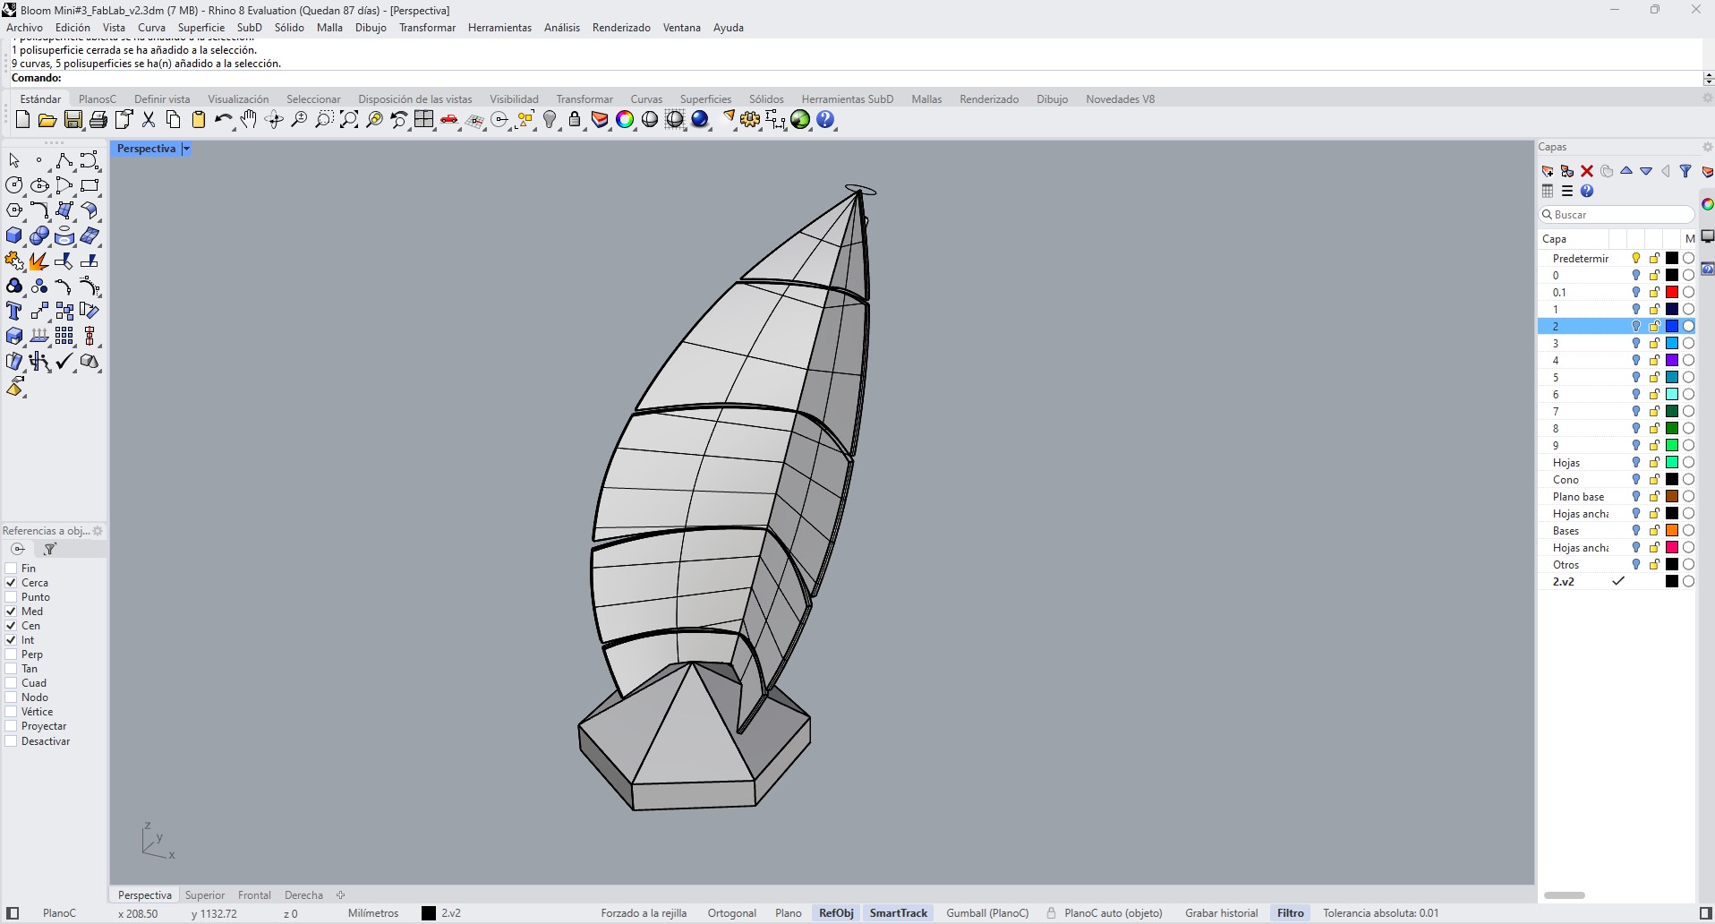The height and width of the screenshot is (924, 1715).
Task: Change the orange color swatch of layer Bases
Action: 1671,531
